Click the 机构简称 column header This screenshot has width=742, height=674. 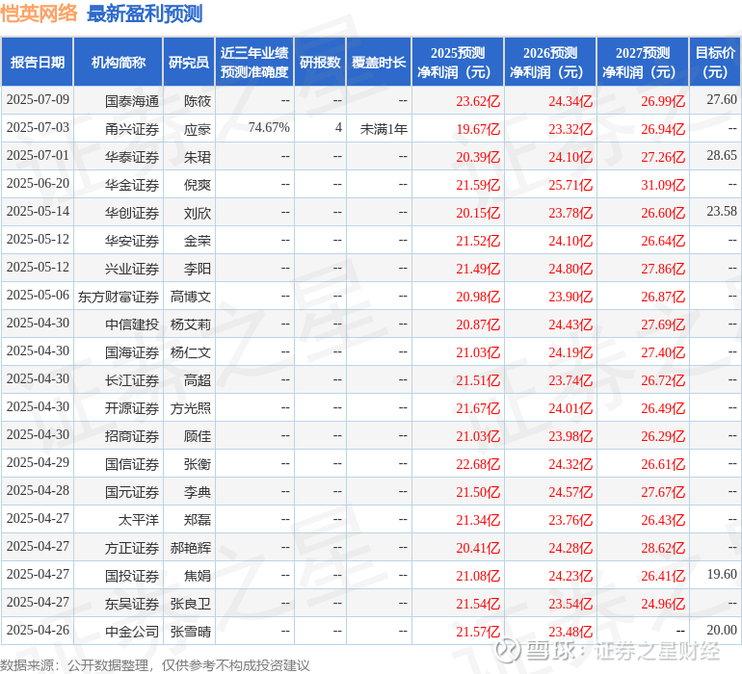(x=119, y=62)
